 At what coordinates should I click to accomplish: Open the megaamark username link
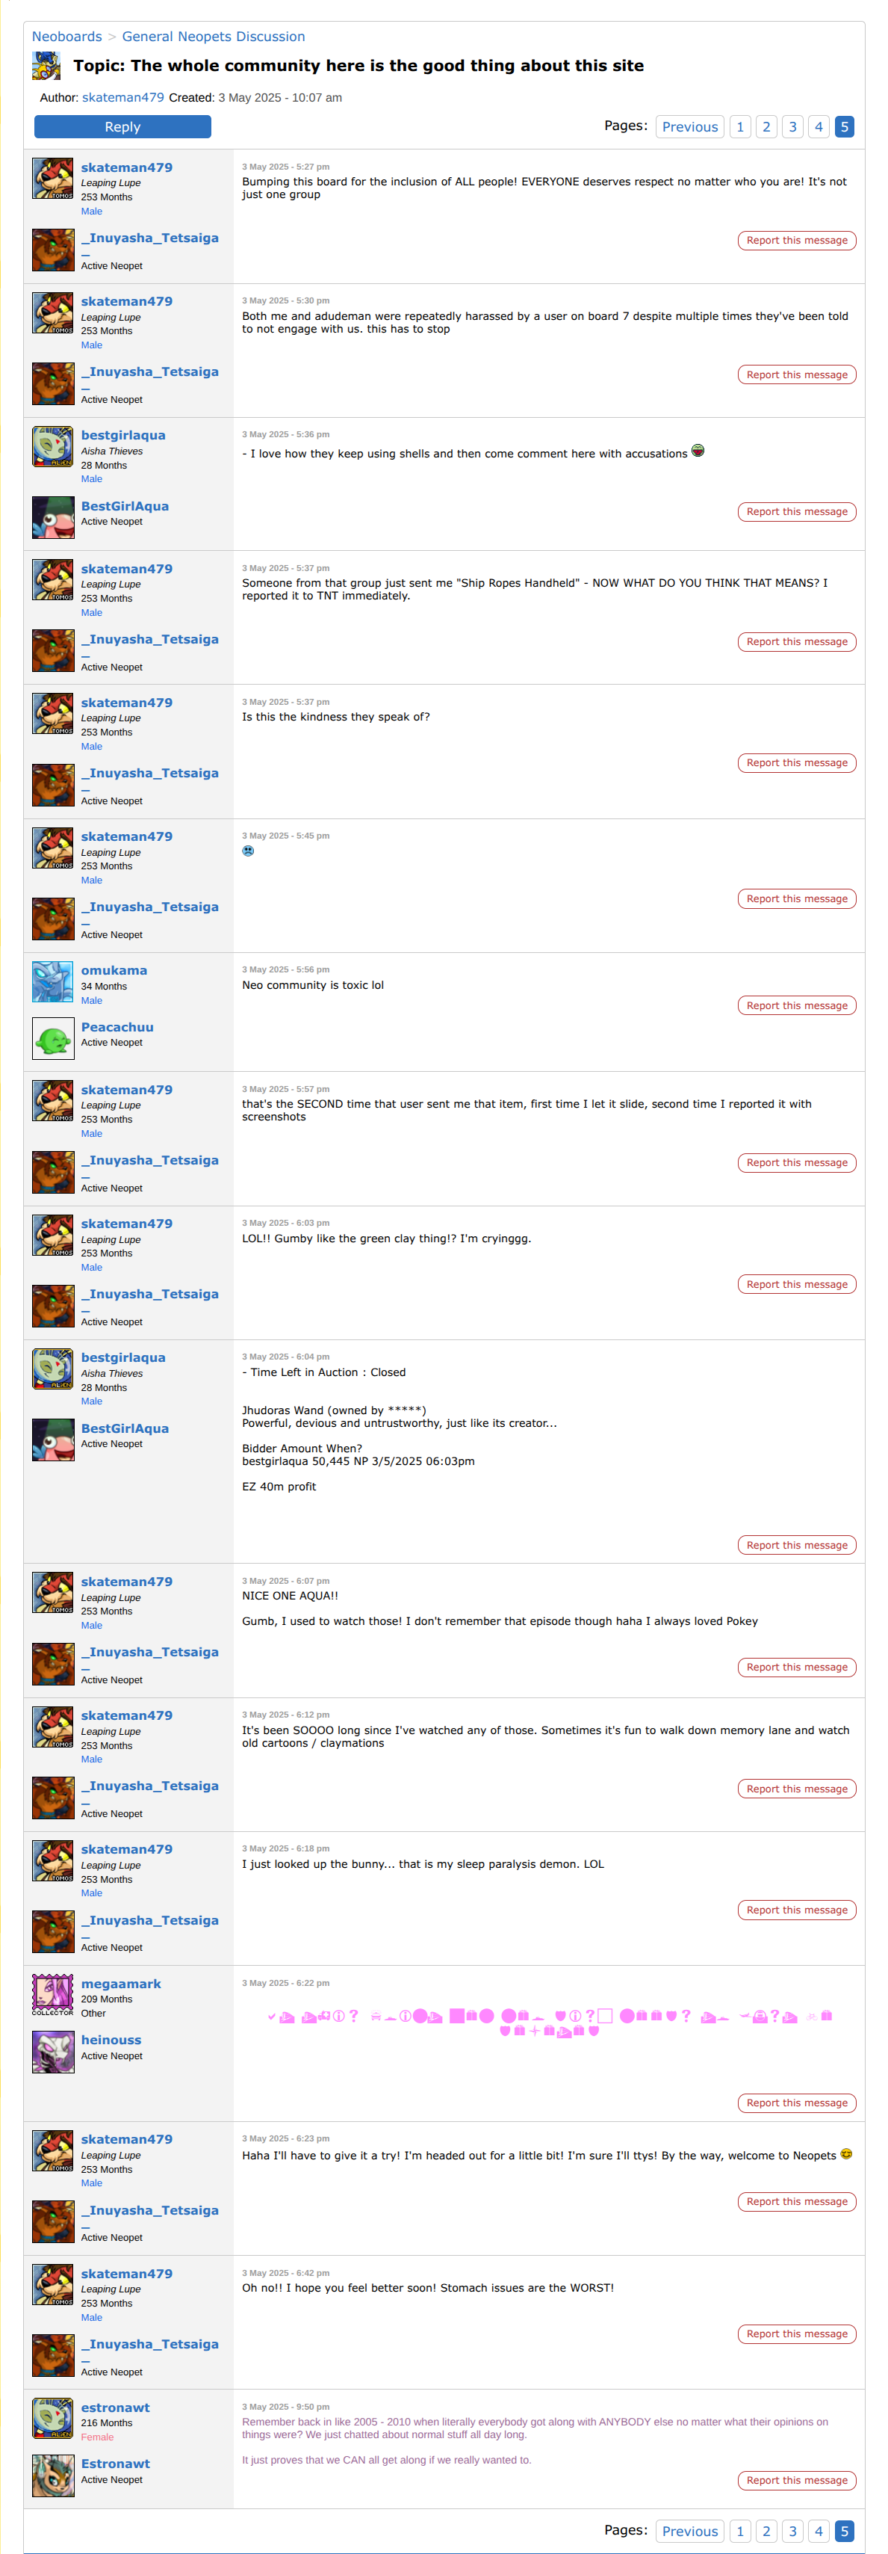pyautogui.click(x=121, y=1984)
